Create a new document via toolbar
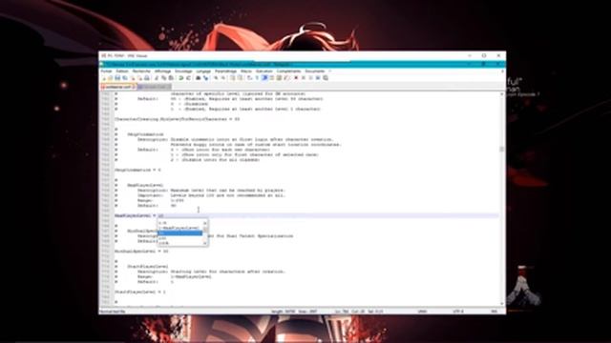This screenshot has width=611, height=343. pos(104,78)
